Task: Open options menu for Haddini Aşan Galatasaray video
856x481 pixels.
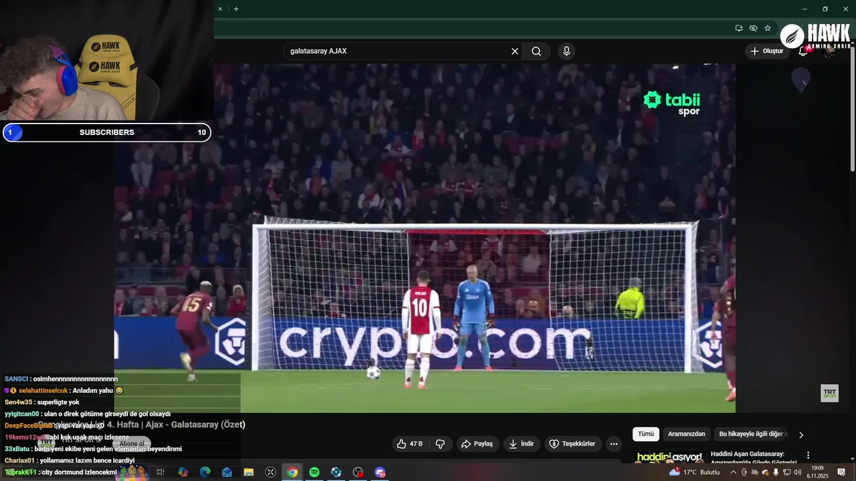Action: (x=808, y=455)
